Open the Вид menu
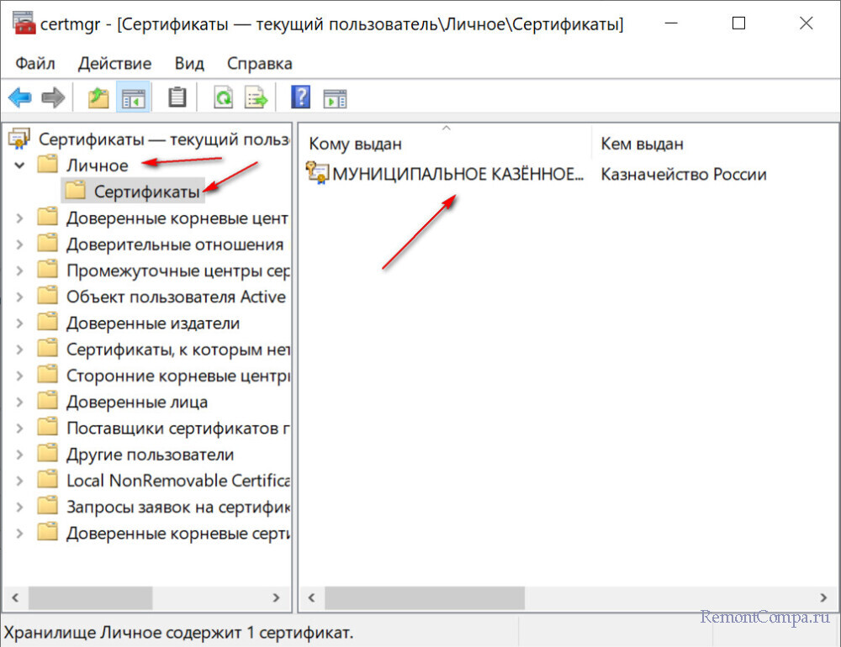 point(189,63)
